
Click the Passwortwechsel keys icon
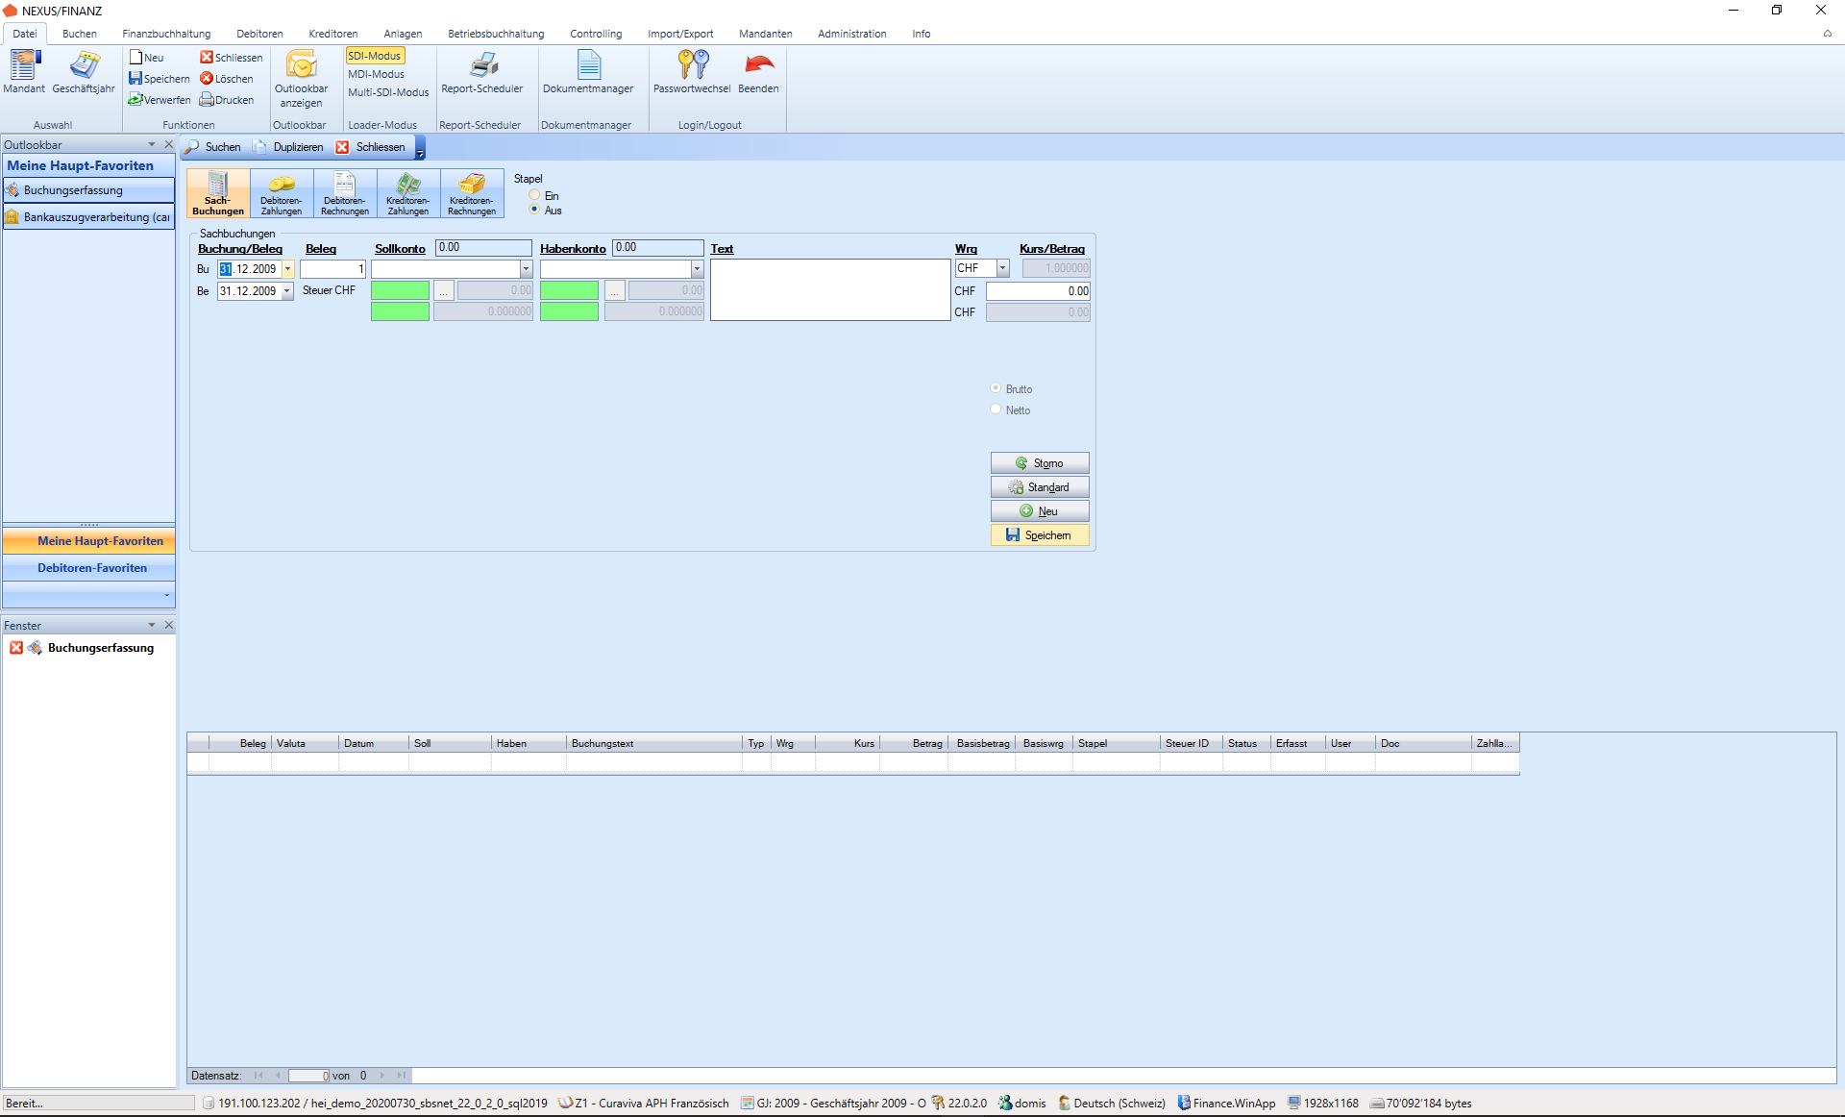point(692,71)
